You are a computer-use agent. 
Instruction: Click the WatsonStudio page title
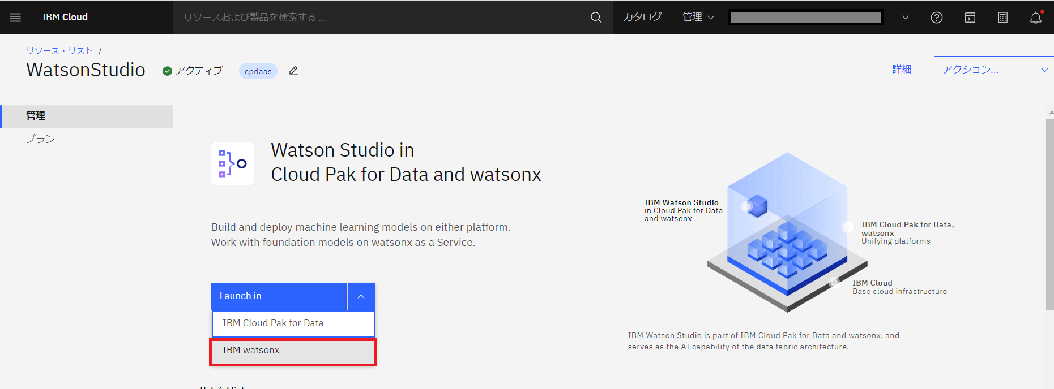[x=86, y=70]
